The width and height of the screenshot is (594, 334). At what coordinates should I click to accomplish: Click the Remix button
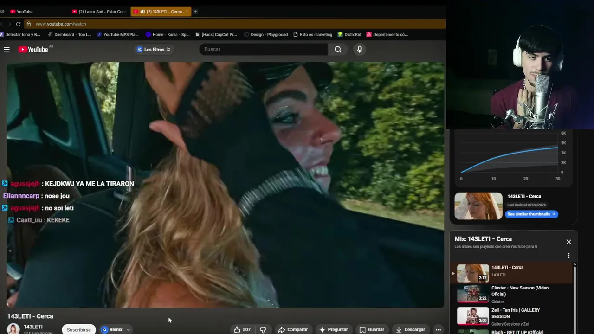point(112,329)
